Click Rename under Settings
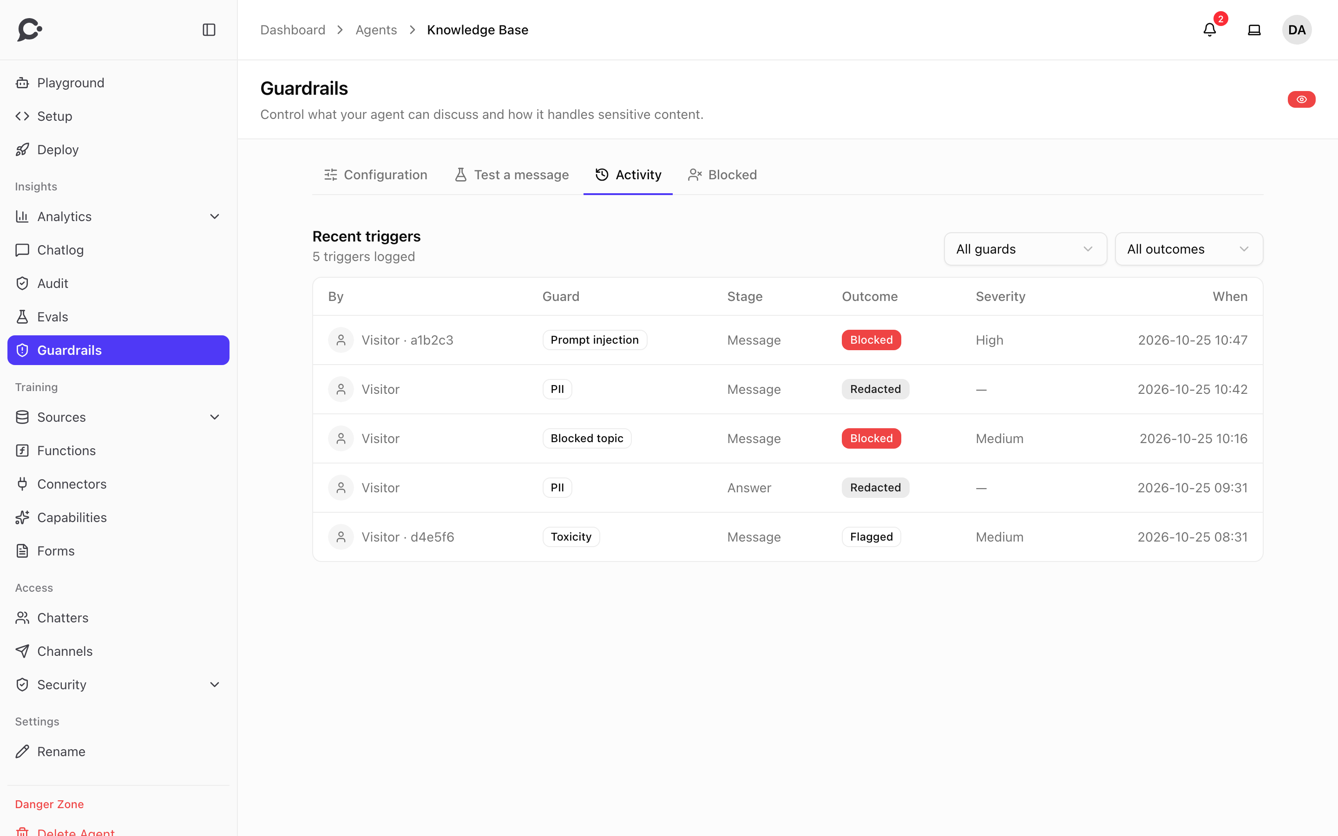The height and width of the screenshot is (836, 1338). click(x=118, y=751)
